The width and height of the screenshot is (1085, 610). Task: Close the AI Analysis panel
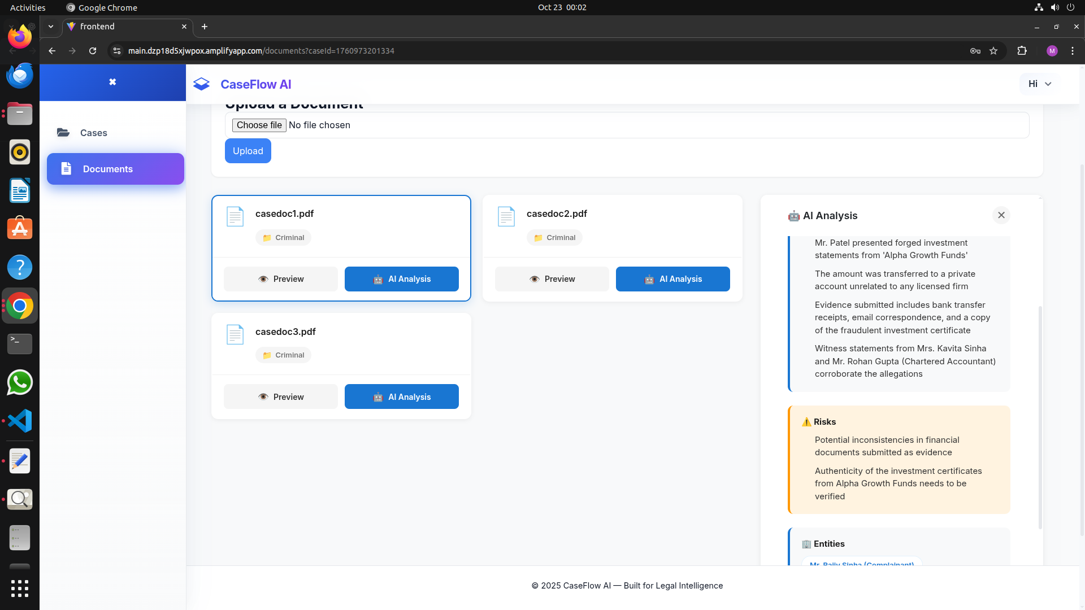(x=1001, y=215)
